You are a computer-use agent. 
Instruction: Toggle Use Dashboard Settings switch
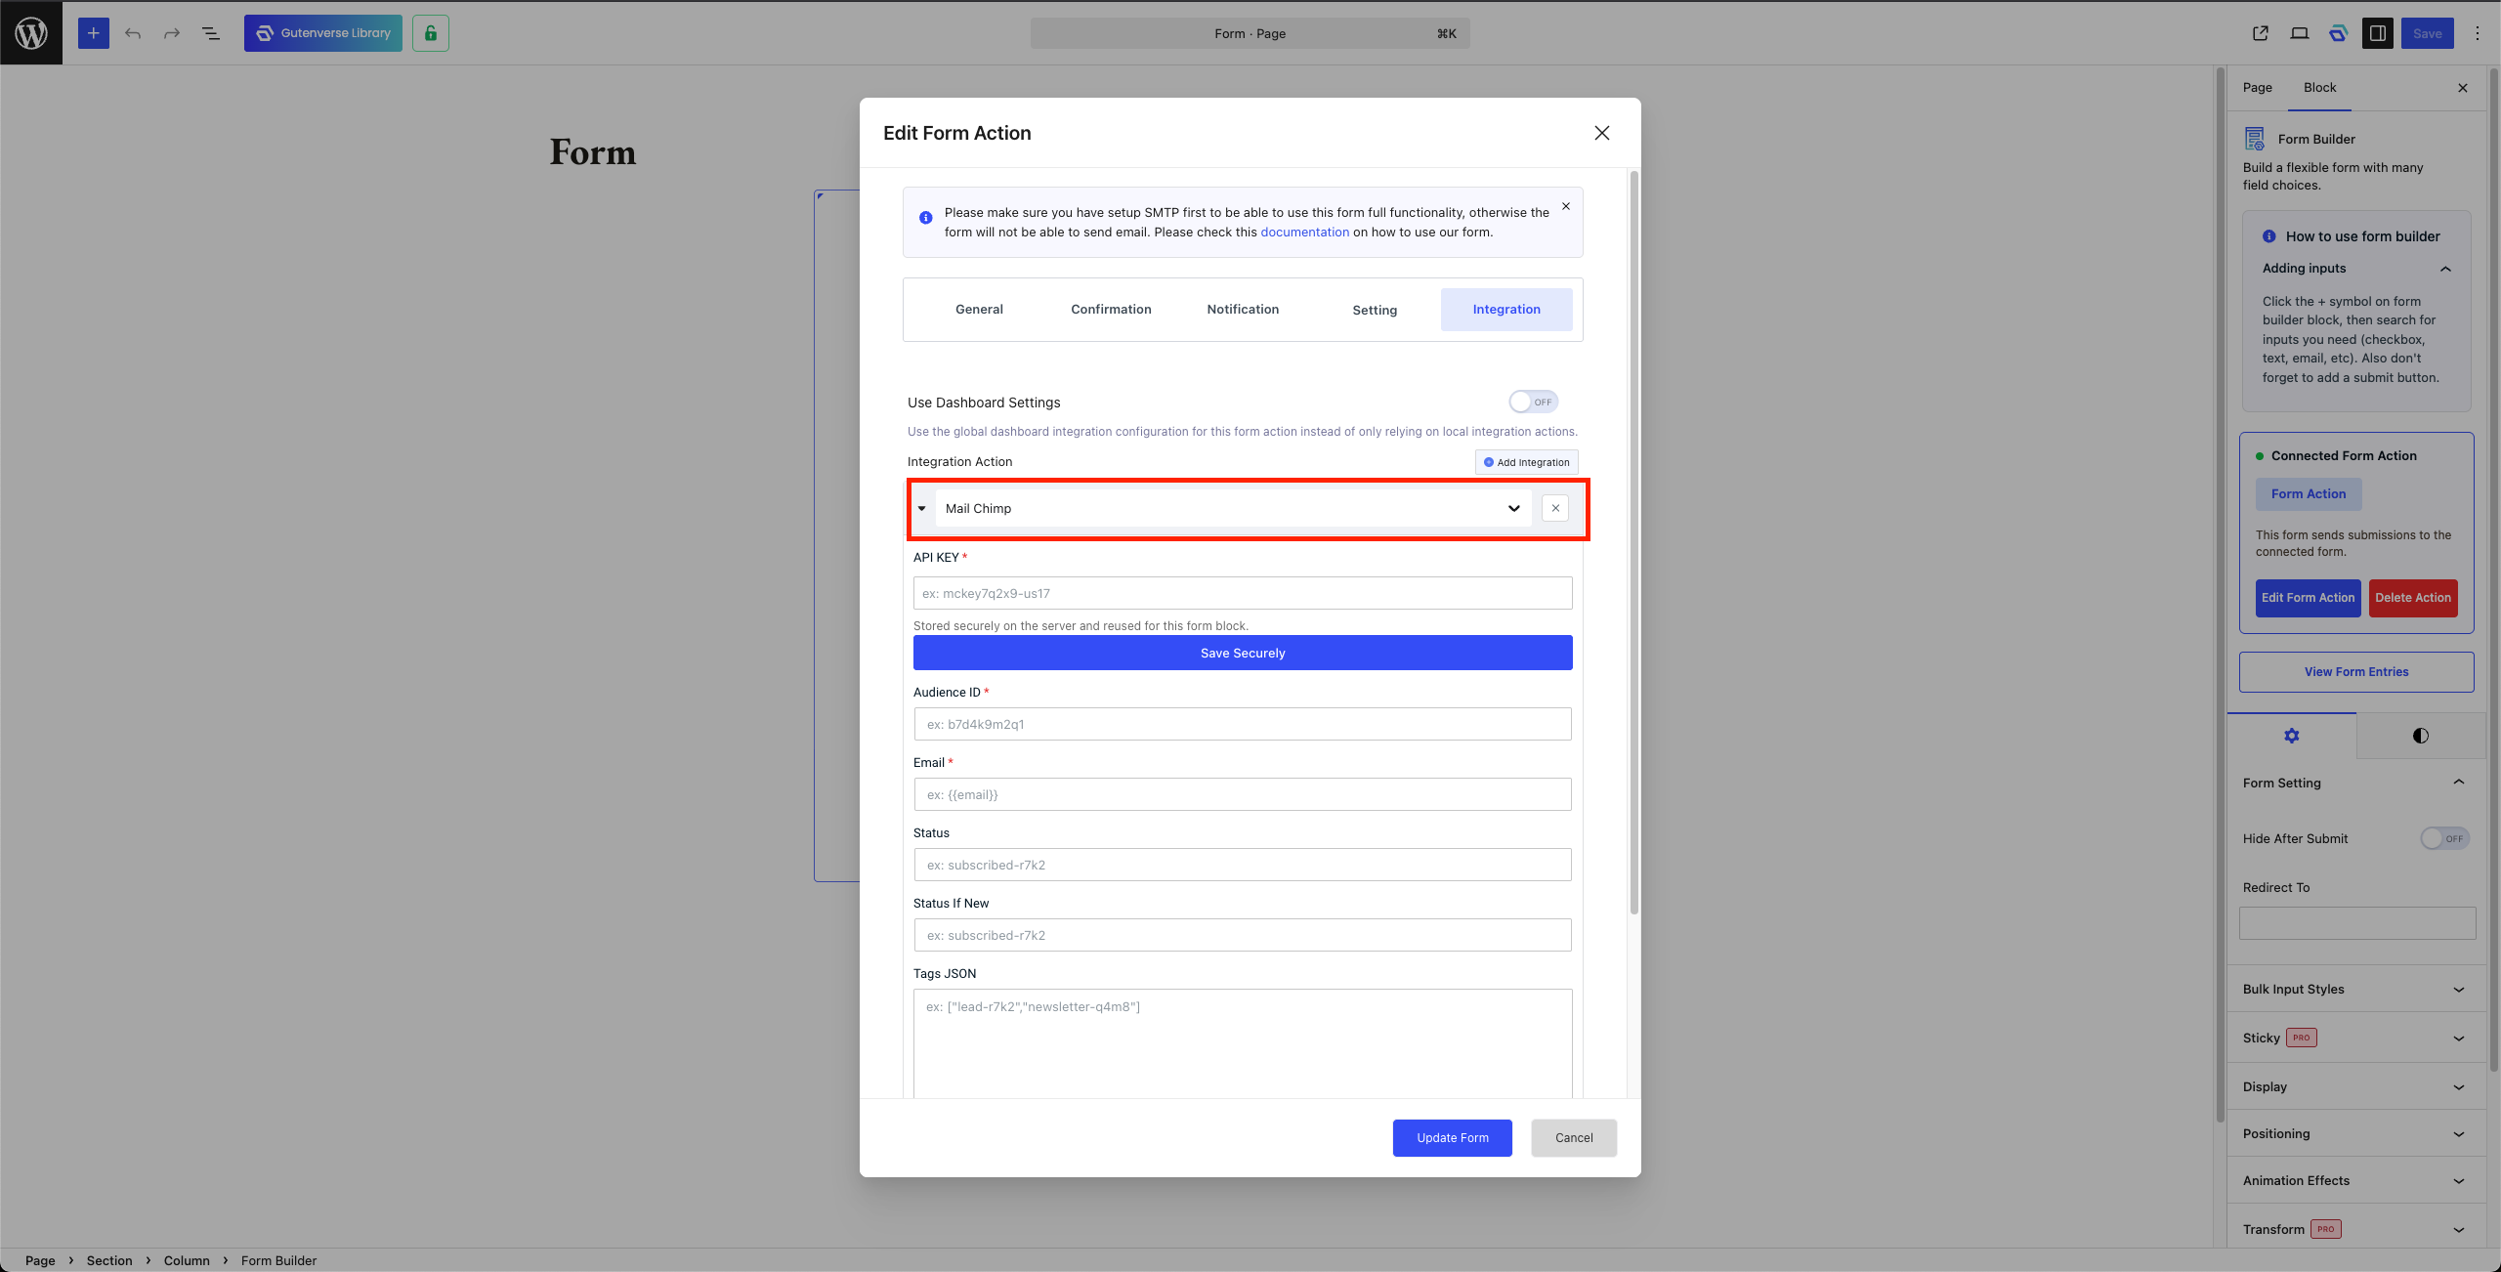pyautogui.click(x=1533, y=402)
